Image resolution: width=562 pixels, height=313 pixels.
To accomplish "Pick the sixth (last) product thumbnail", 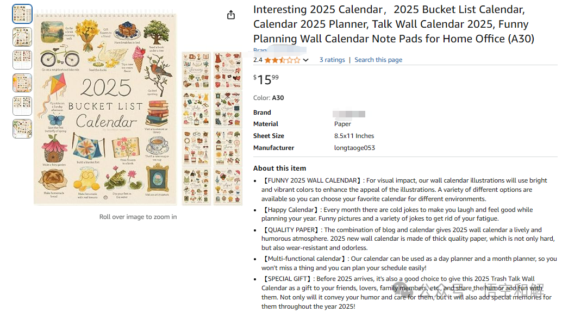I will tap(22, 129).
